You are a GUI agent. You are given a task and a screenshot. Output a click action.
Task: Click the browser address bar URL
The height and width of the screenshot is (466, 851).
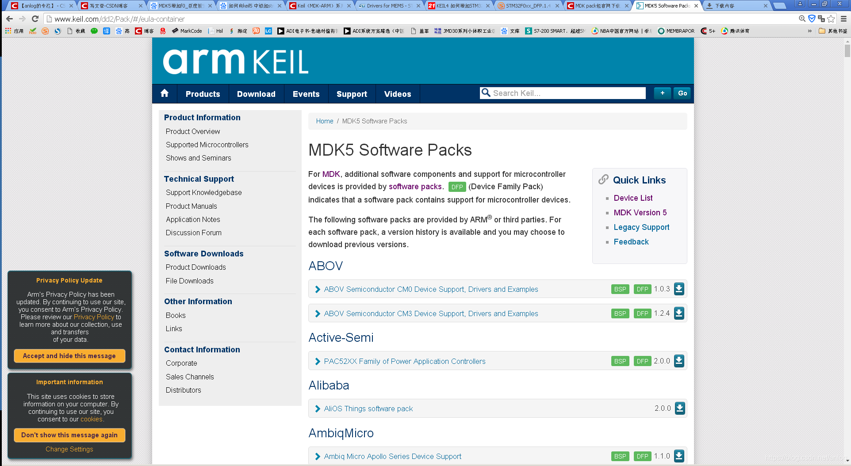tap(119, 19)
